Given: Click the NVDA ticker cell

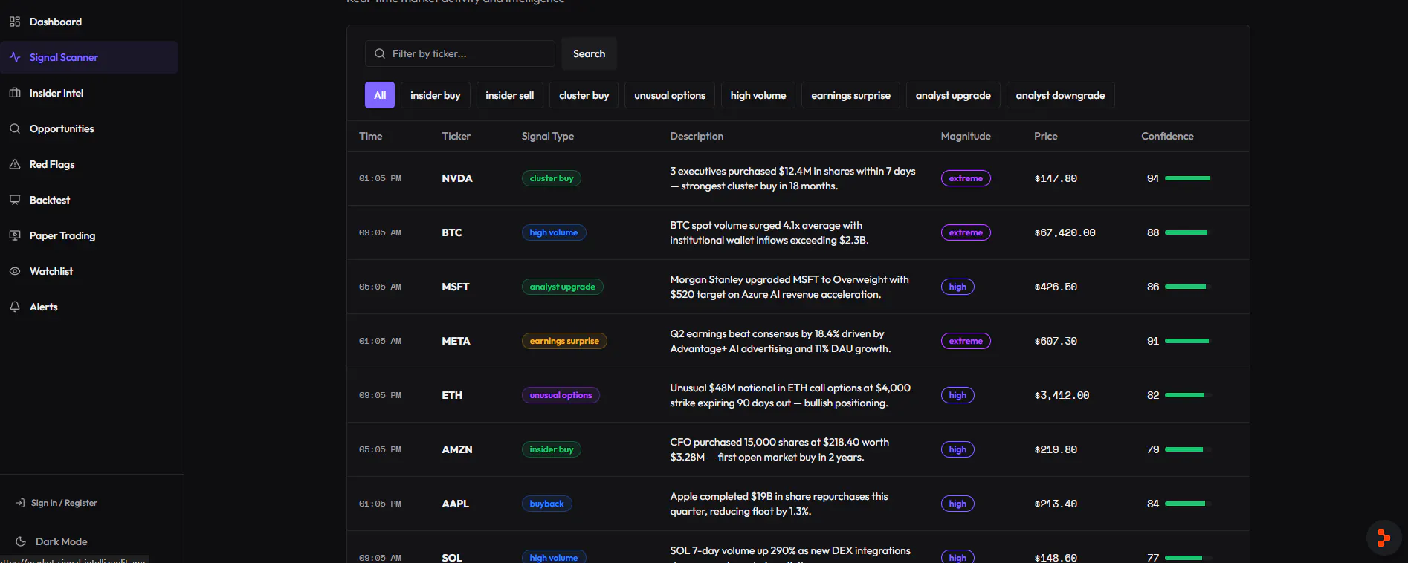Looking at the screenshot, I should pyautogui.click(x=457, y=178).
